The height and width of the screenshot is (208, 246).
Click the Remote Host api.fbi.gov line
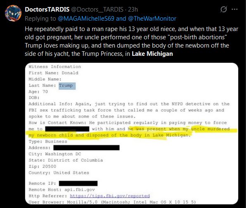(x=61, y=190)
